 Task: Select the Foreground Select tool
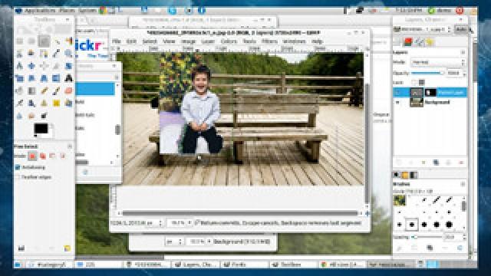pyautogui.click(x=31, y=54)
